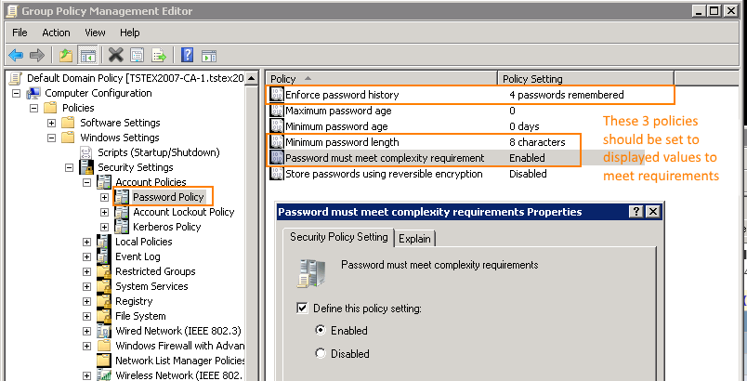Click the Maximum password age policy icon
The height and width of the screenshot is (381, 747).
[x=276, y=111]
